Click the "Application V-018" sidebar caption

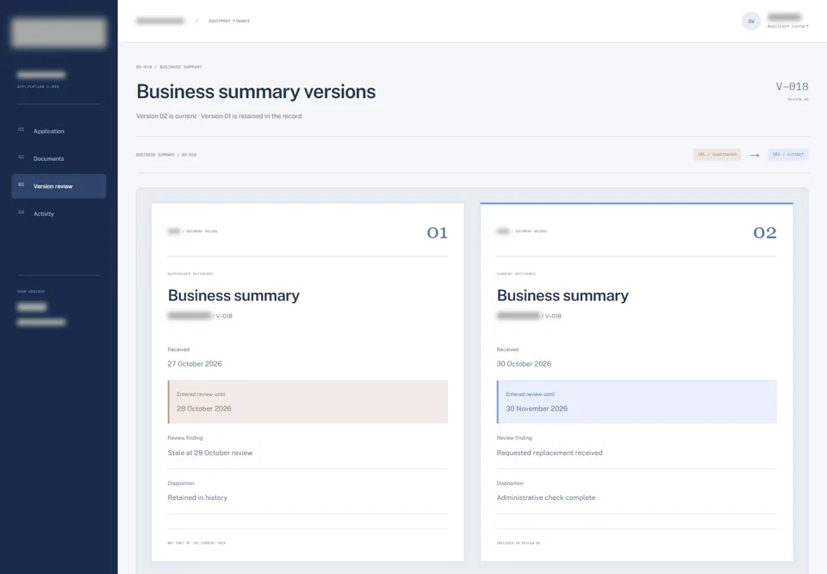point(38,86)
